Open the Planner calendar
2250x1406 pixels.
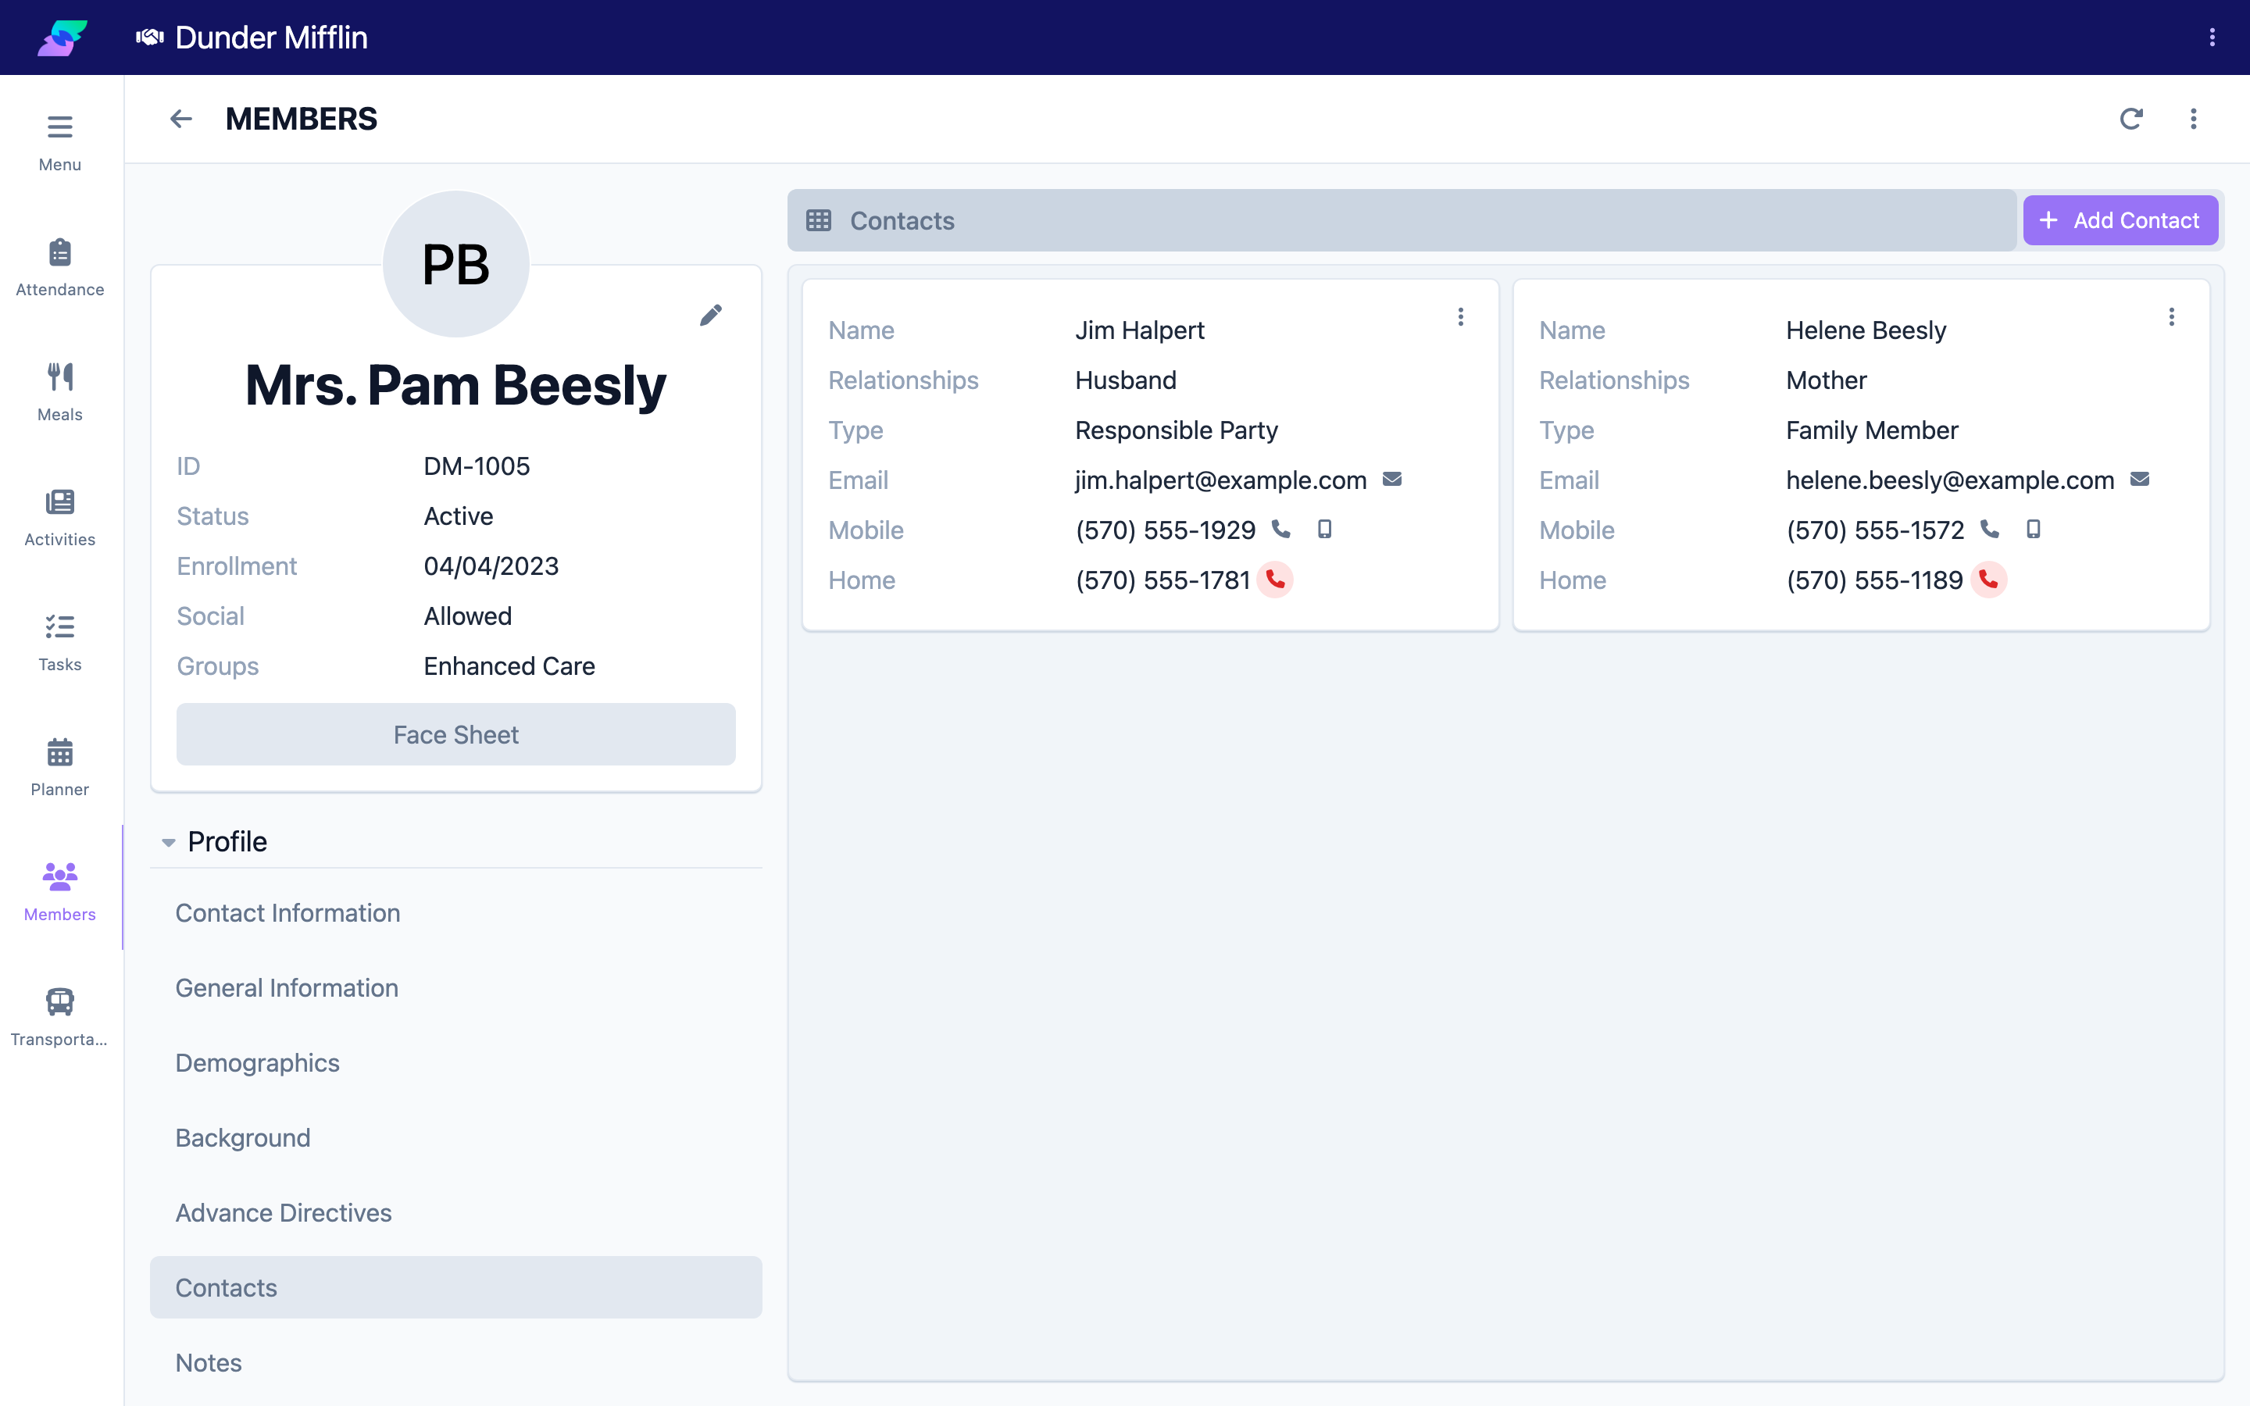[x=59, y=768]
